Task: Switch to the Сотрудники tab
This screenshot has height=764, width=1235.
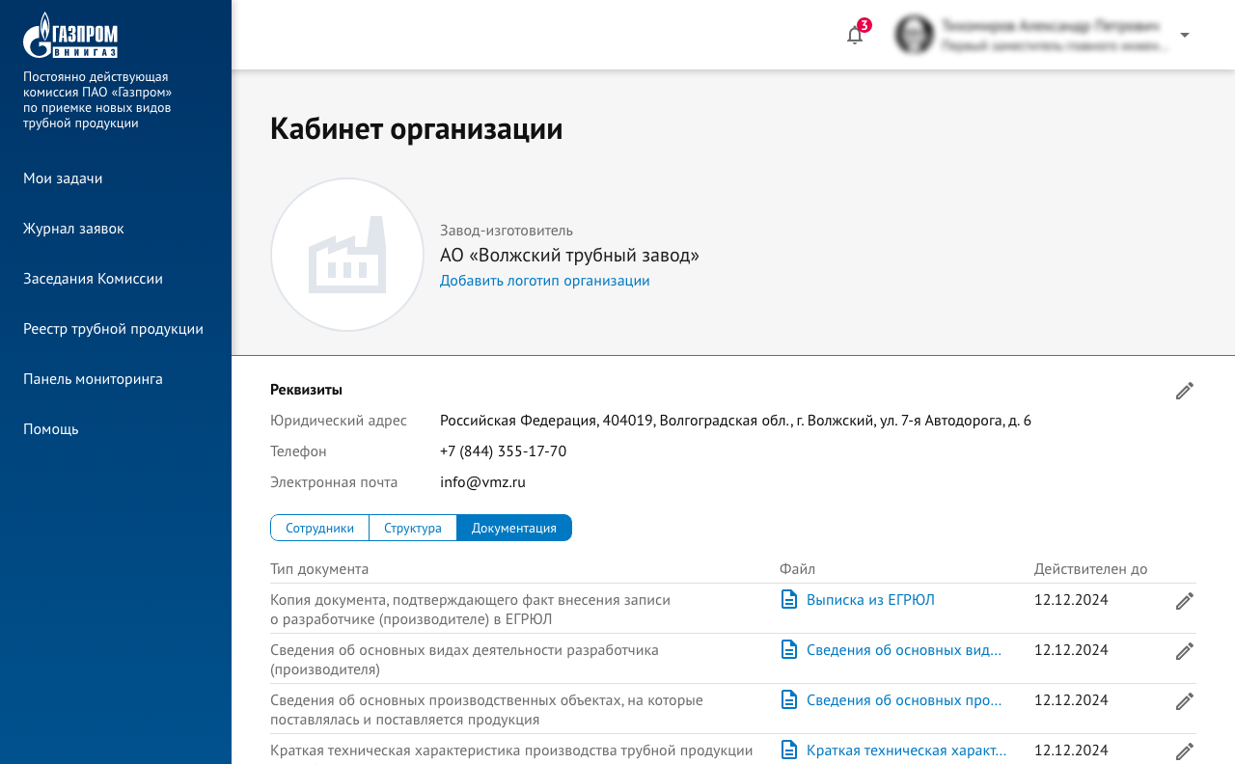Action: [319, 528]
